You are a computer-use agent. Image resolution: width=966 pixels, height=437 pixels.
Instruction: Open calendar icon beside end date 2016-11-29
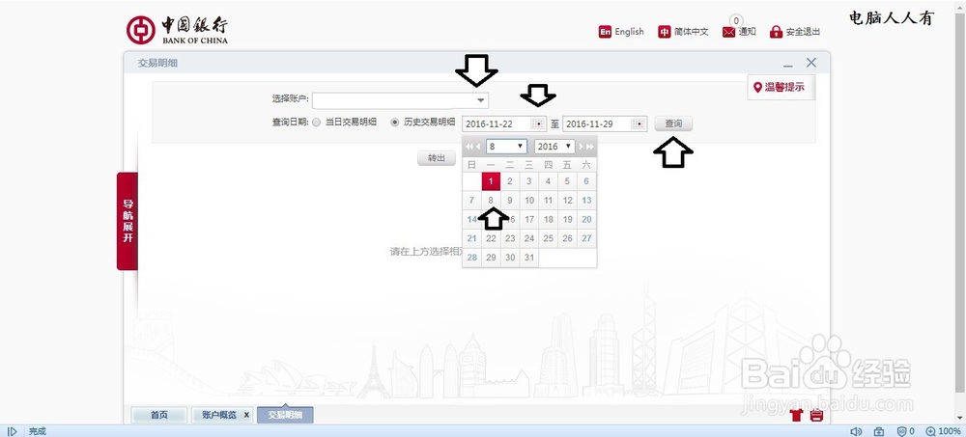point(639,123)
